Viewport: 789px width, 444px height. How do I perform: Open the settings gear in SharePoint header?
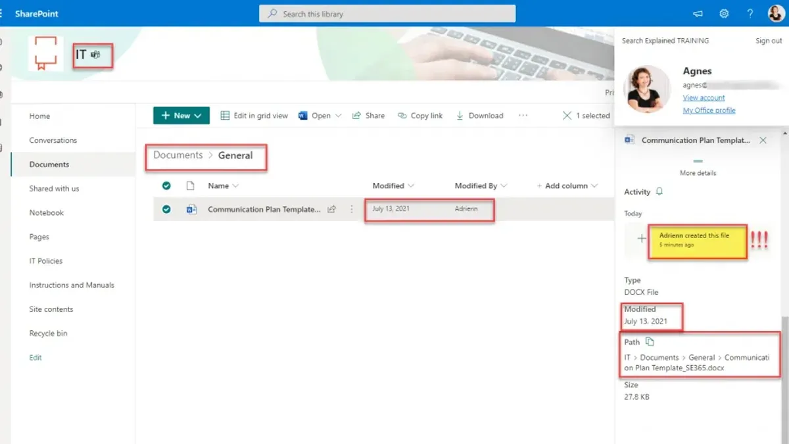[x=724, y=14]
